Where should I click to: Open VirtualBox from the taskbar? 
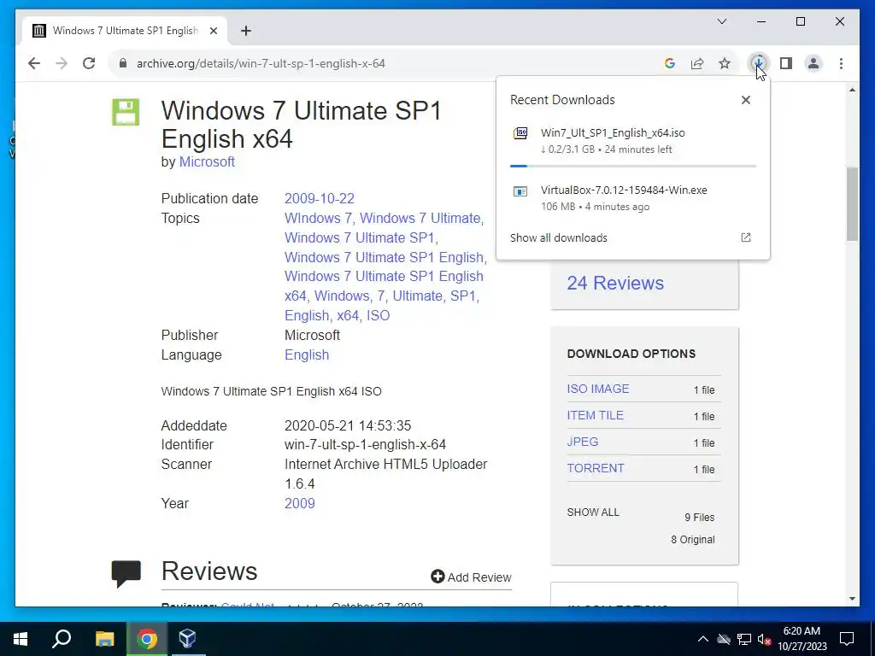[187, 639]
